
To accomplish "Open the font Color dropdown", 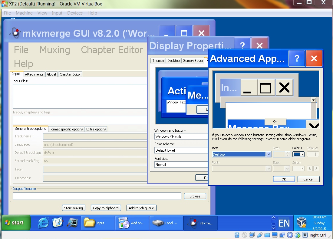I will coord(298,169).
